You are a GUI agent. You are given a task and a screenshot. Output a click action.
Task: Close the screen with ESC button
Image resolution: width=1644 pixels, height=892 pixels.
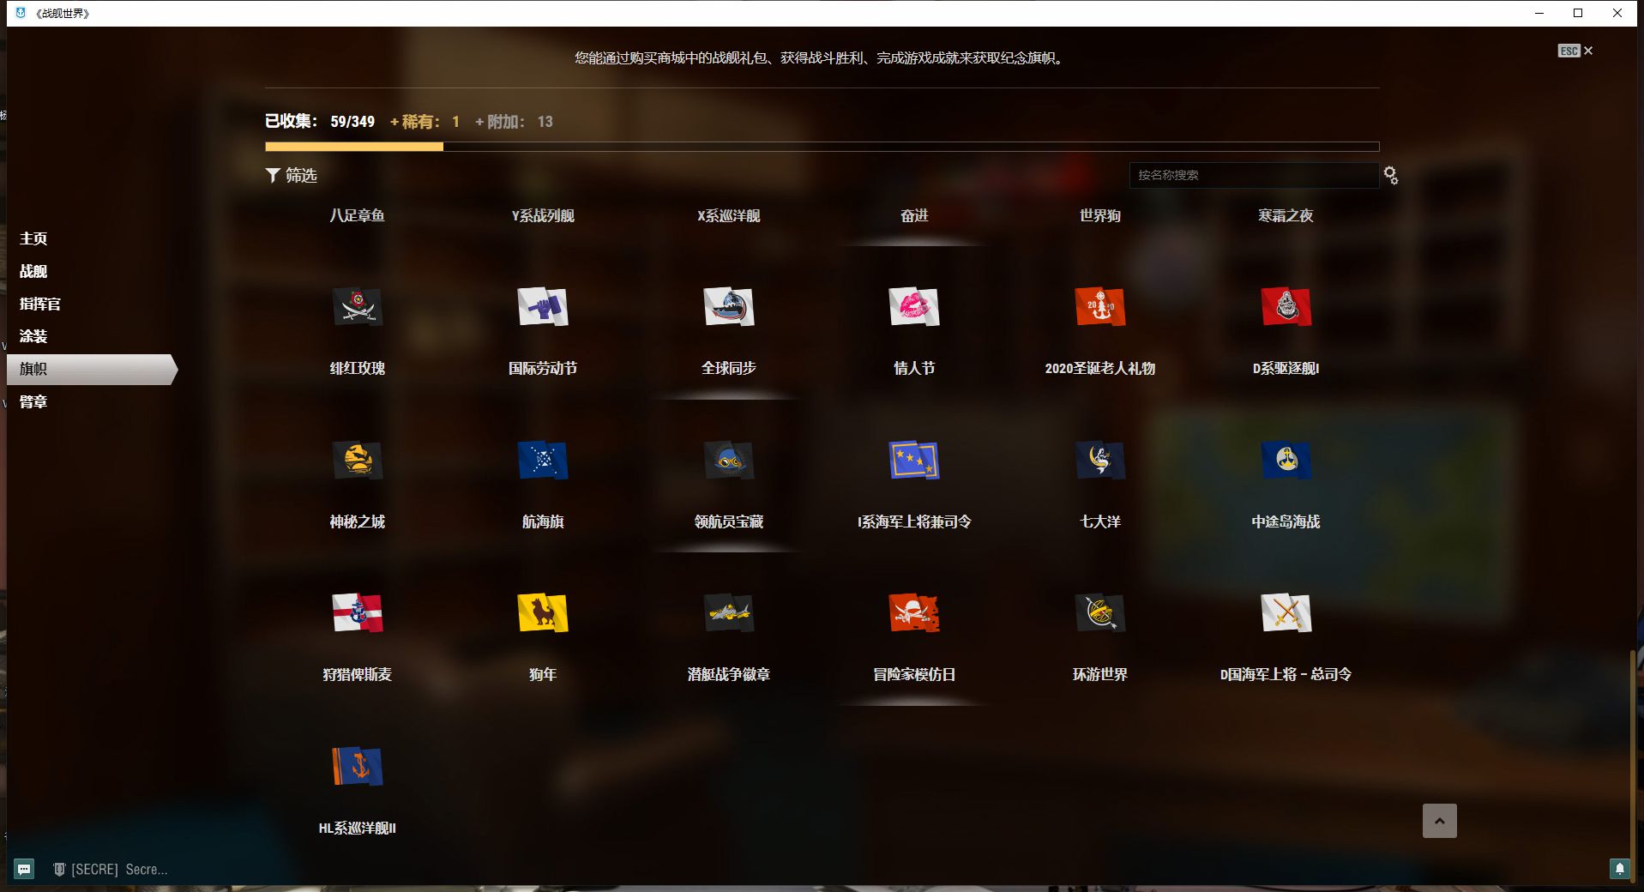1575,51
